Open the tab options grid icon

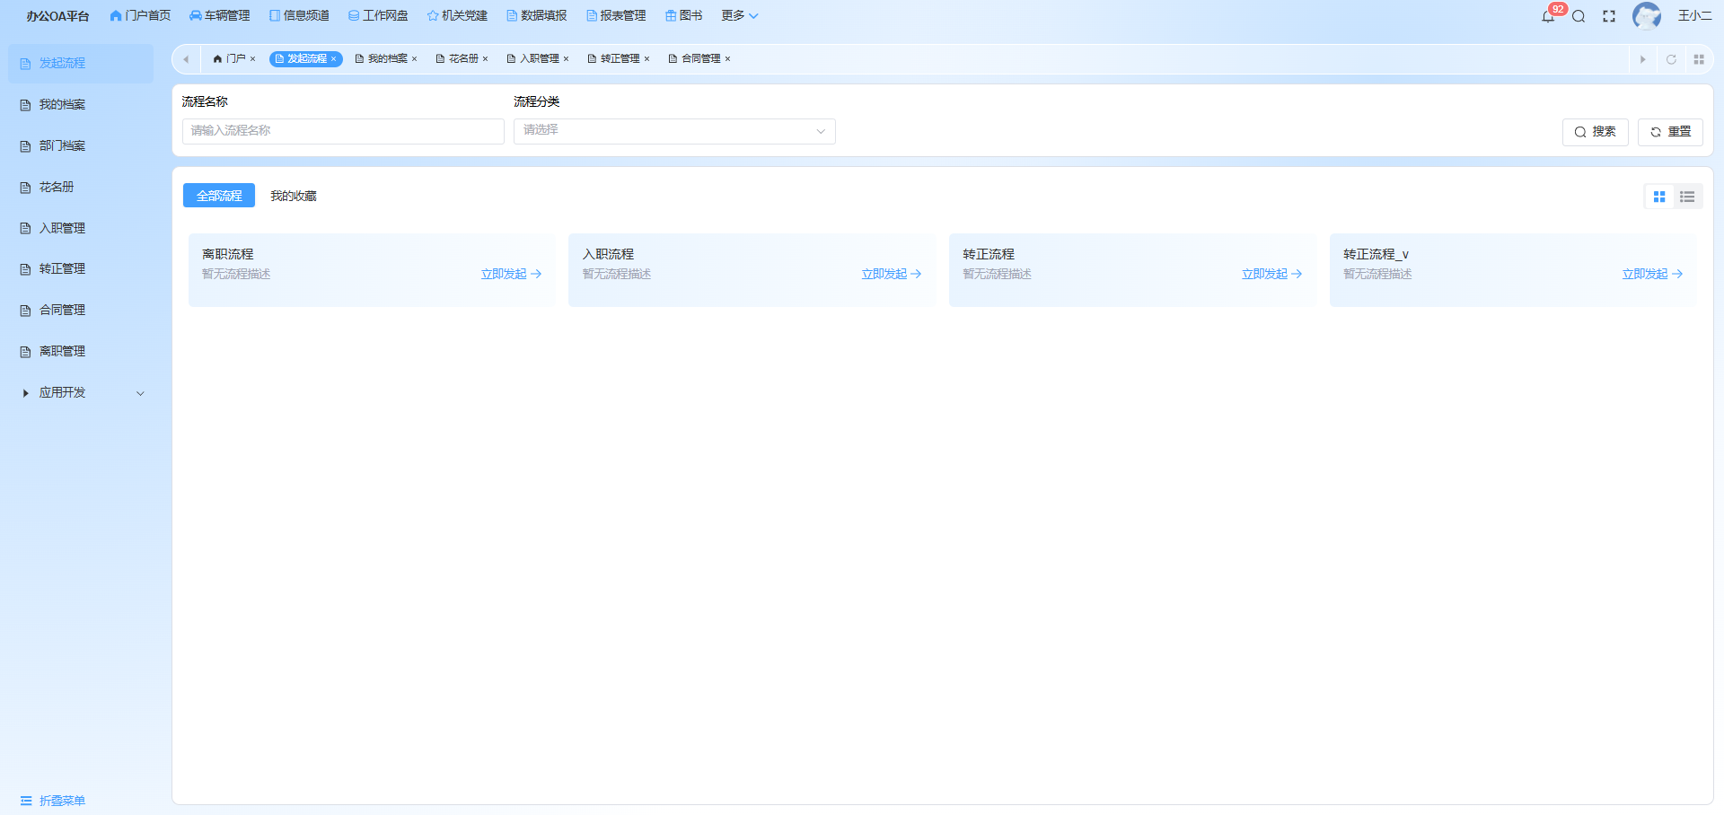point(1699,59)
